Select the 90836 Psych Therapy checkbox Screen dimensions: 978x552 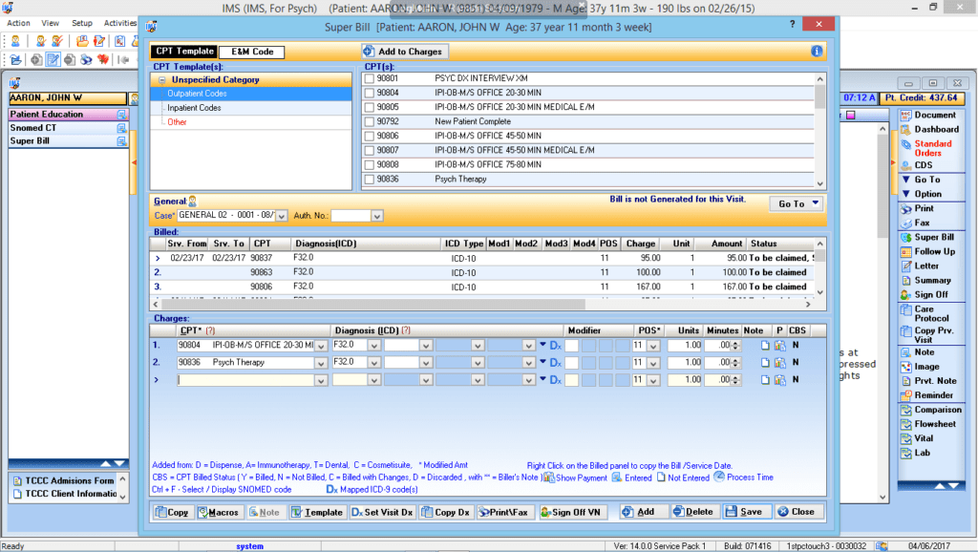coord(370,180)
